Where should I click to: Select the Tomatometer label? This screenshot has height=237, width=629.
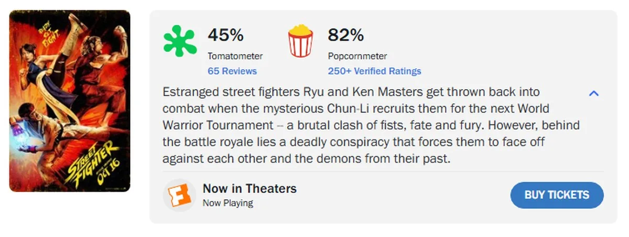pos(235,56)
